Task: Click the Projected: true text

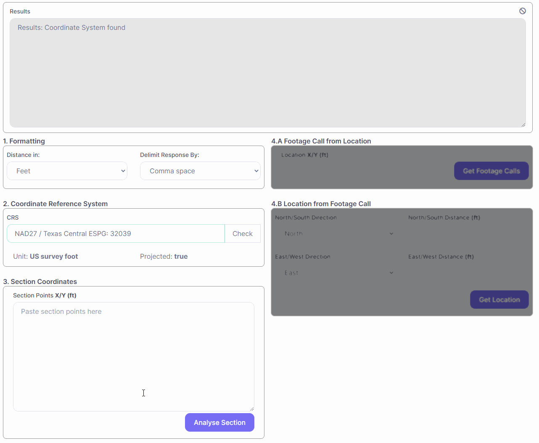Action: (164, 257)
